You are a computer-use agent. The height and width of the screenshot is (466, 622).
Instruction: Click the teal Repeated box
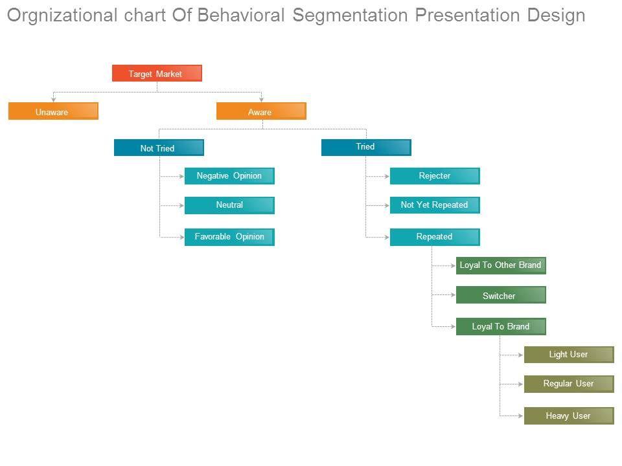tap(435, 237)
